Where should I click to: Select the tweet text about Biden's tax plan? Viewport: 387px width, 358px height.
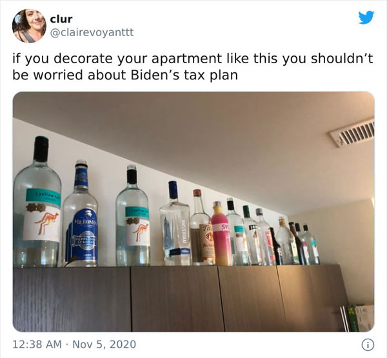pos(193,66)
